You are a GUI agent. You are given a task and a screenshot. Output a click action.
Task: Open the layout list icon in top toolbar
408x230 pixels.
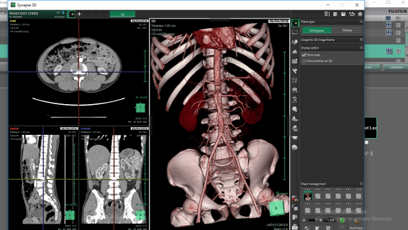(327, 14)
